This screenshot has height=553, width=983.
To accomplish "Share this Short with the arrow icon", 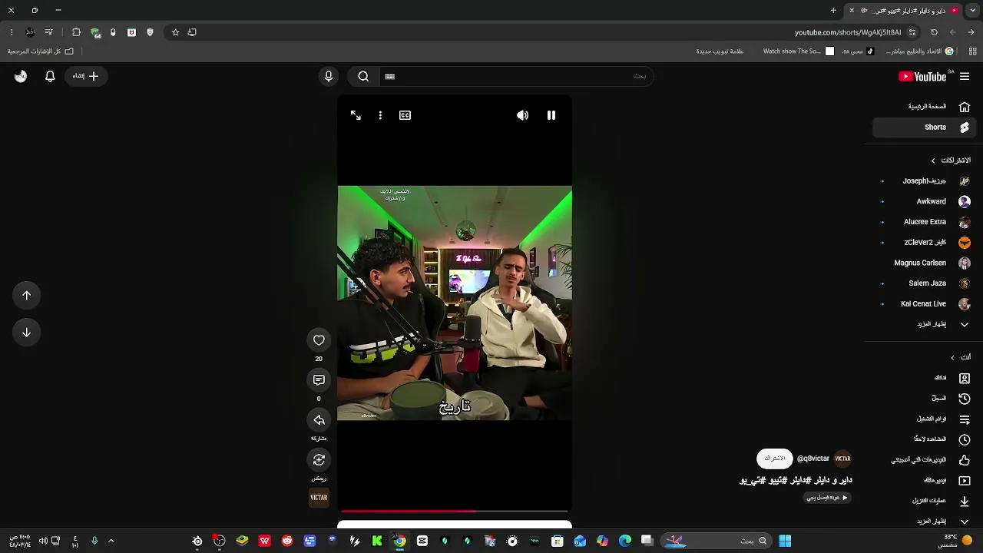I will 319,420.
